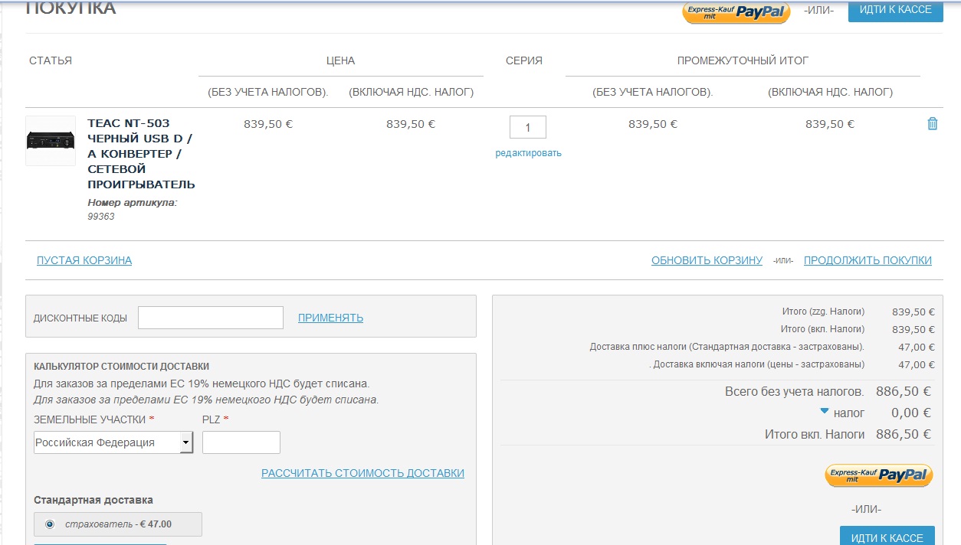
Task: Click РАССЧИТАТЬ СТОИМОСТЬ ДОСТАВКИ link
Action: coord(362,473)
